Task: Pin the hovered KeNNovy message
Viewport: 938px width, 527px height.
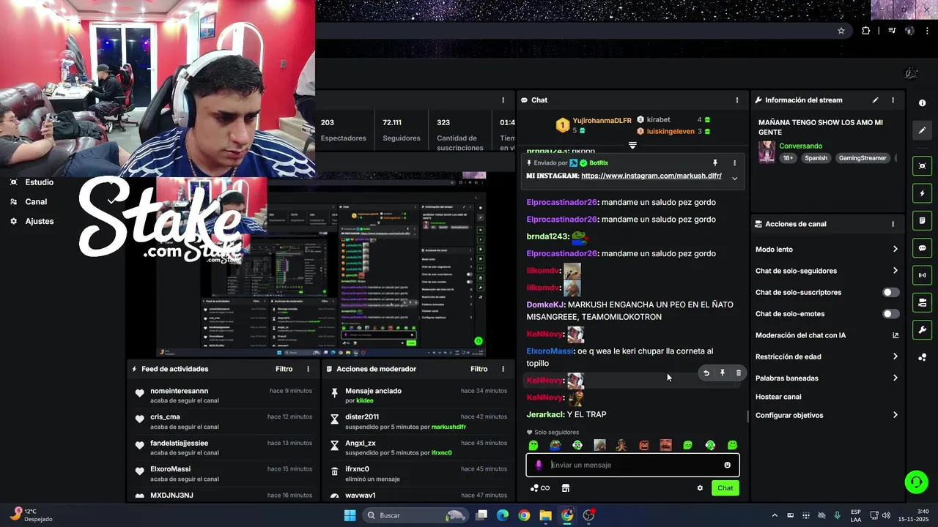Action: tap(723, 373)
